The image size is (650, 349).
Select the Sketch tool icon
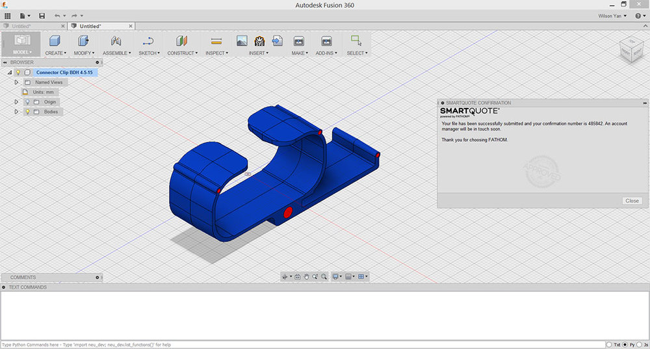[148, 41]
